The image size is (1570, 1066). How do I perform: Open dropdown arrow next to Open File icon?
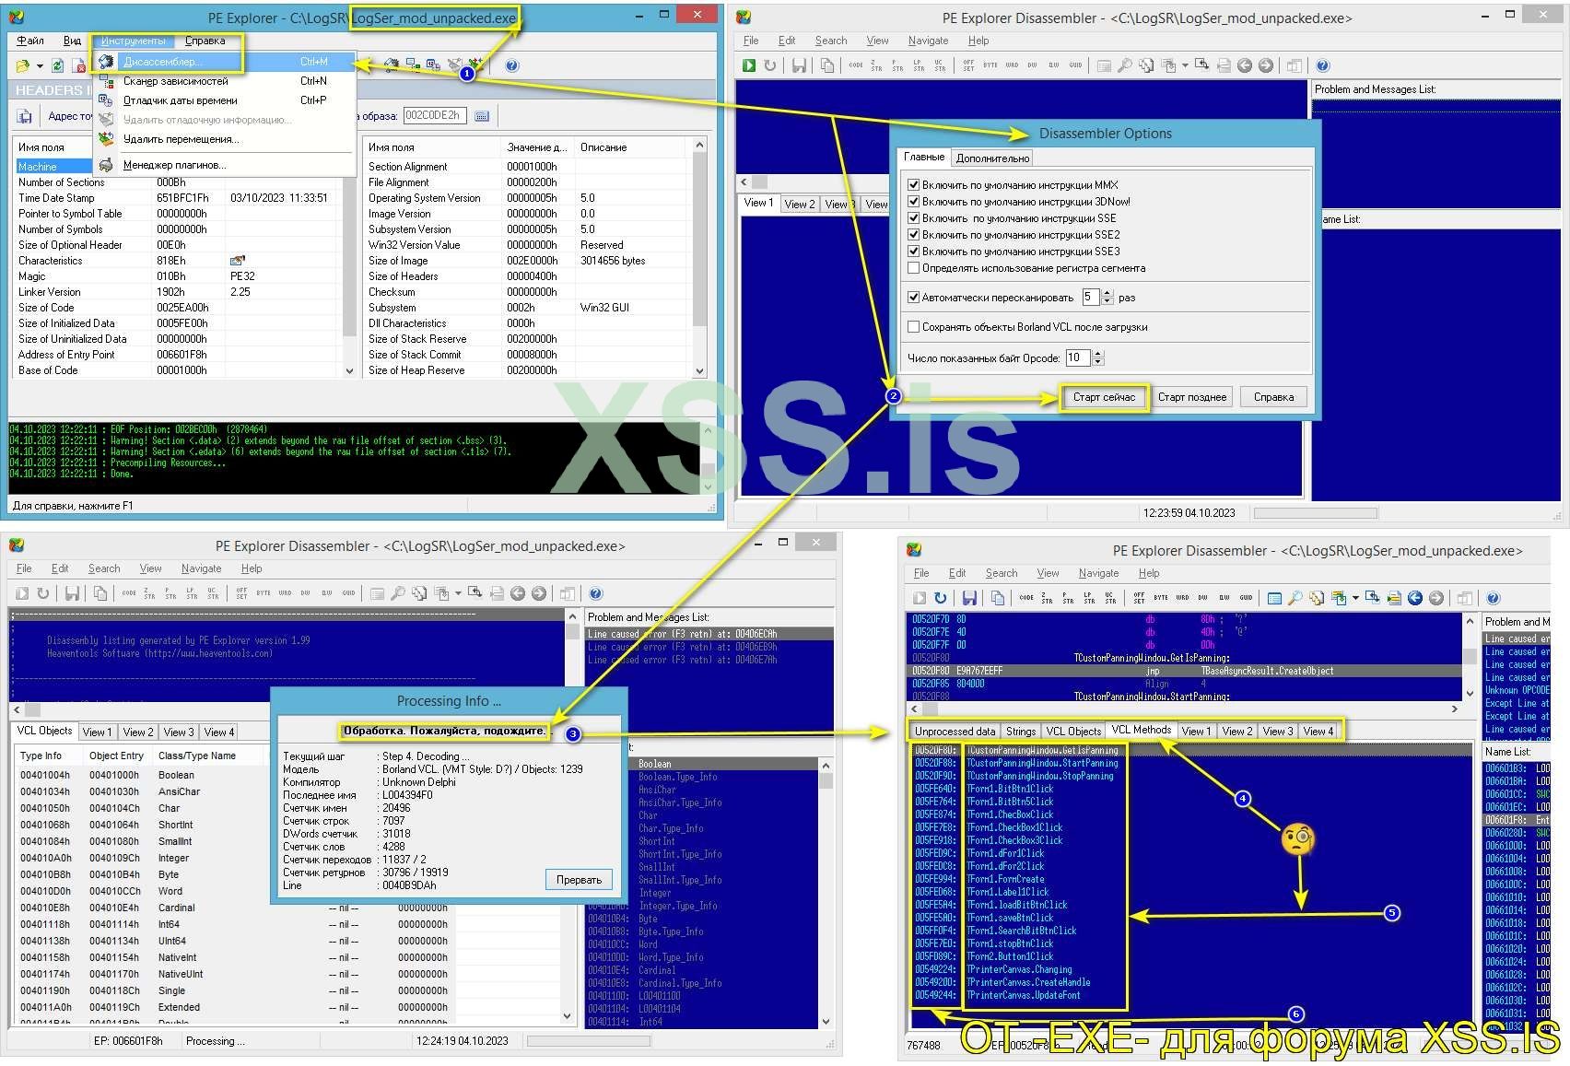(x=40, y=65)
